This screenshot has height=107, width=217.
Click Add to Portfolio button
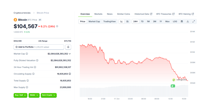coord(39,47)
